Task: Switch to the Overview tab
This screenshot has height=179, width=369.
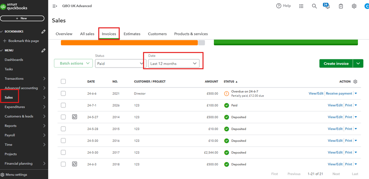Action: click(x=64, y=34)
